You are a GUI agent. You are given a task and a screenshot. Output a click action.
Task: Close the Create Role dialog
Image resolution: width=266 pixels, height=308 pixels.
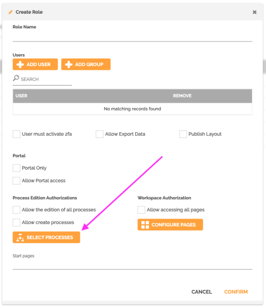(x=254, y=12)
